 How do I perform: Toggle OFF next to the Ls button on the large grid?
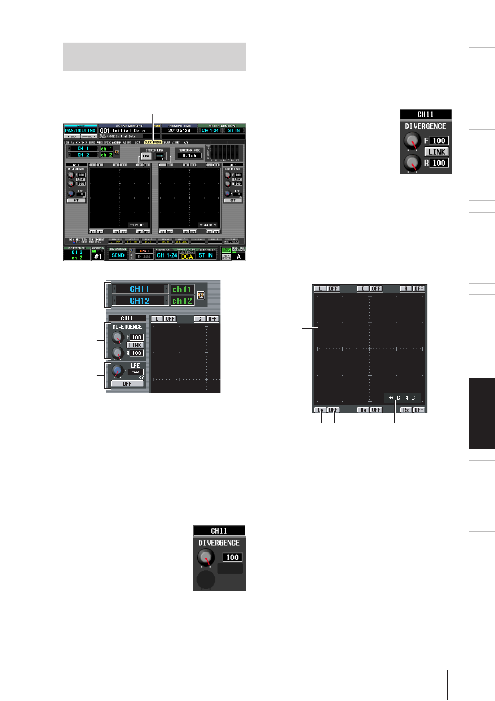click(333, 410)
